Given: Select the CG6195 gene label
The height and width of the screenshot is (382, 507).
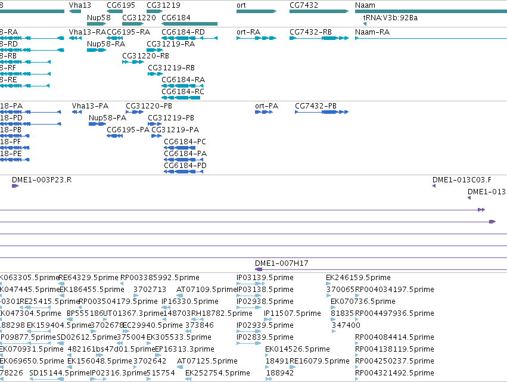Looking at the screenshot, I should (121, 5).
